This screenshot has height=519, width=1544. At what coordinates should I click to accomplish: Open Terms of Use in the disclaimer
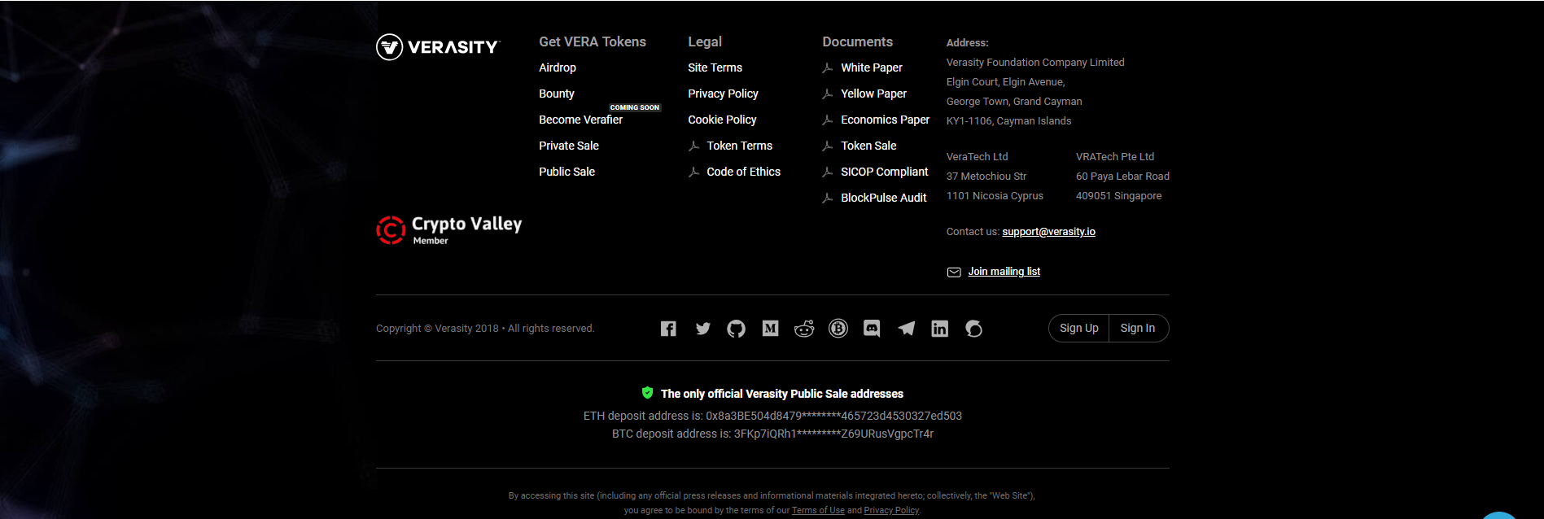(x=818, y=511)
